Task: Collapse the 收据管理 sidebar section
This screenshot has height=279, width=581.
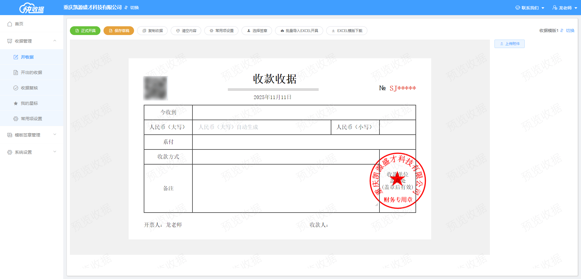Action: [x=55, y=41]
